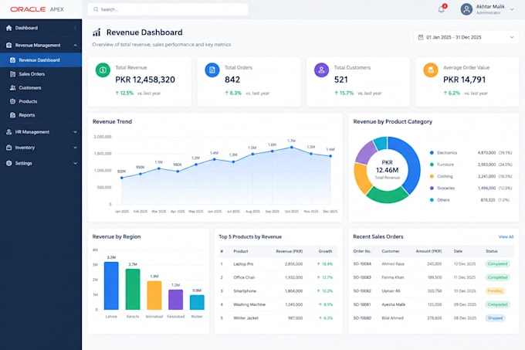Click the calendar icon in date range
Viewport: 525px width, 350px height.
pyautogui.click(x=421, y=37)
